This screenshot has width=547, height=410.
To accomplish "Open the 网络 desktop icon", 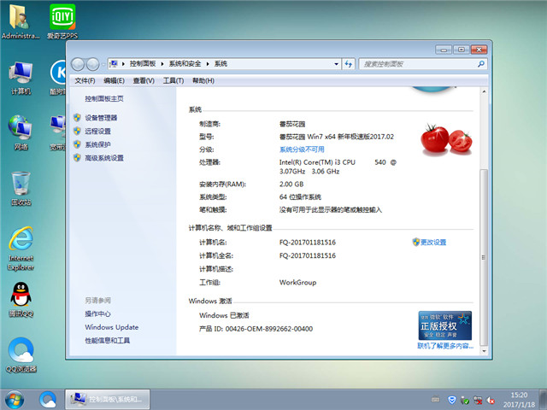I will point(21,132).
